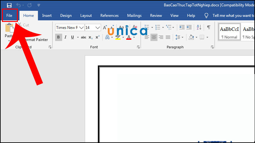This screenshot has height=143, width=255.
Task: Open the Design tab
Action: tap(66, 16)
